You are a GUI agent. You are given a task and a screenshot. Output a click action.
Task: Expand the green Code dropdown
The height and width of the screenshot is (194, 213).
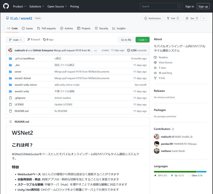142,40
